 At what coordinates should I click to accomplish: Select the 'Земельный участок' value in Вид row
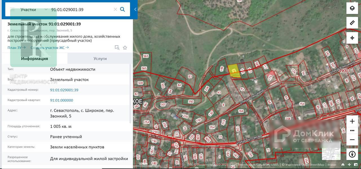(x=69, y=80)
